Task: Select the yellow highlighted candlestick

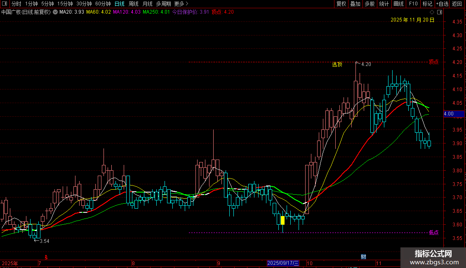Action: pos(282,220)
